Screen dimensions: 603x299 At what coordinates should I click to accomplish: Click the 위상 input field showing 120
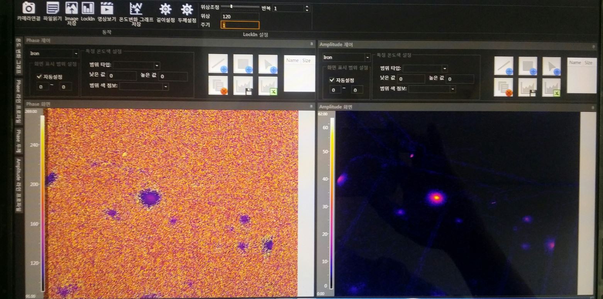pyautogui.click(x=240, y=17)
